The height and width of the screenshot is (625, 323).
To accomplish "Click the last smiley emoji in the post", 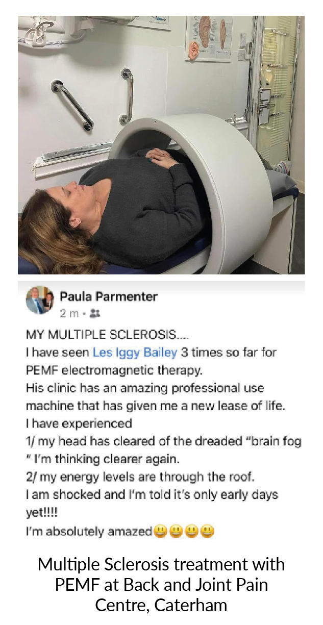I will click(207, 531).
